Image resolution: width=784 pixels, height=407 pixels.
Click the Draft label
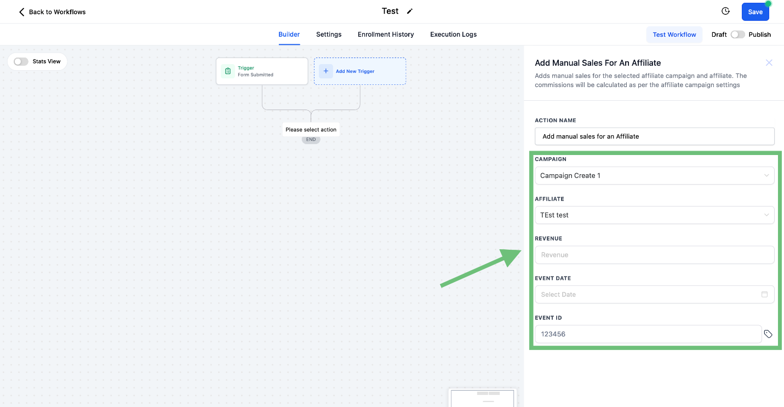pyautogui.click(x=719, y=35)
